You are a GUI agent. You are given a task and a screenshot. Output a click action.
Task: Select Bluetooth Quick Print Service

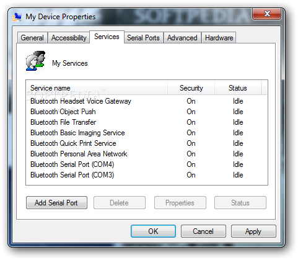point(146,143)
